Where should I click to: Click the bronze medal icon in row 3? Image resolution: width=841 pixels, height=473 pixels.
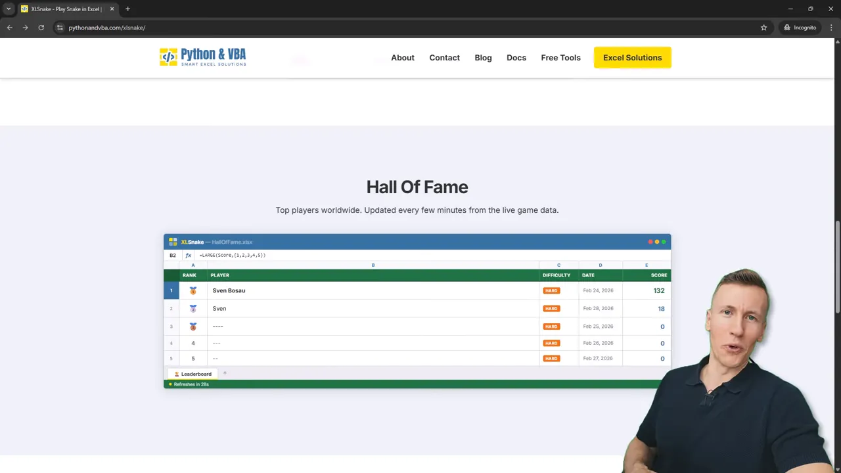[x=193, y=327]
